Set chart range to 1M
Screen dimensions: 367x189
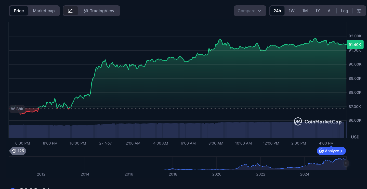305,11
